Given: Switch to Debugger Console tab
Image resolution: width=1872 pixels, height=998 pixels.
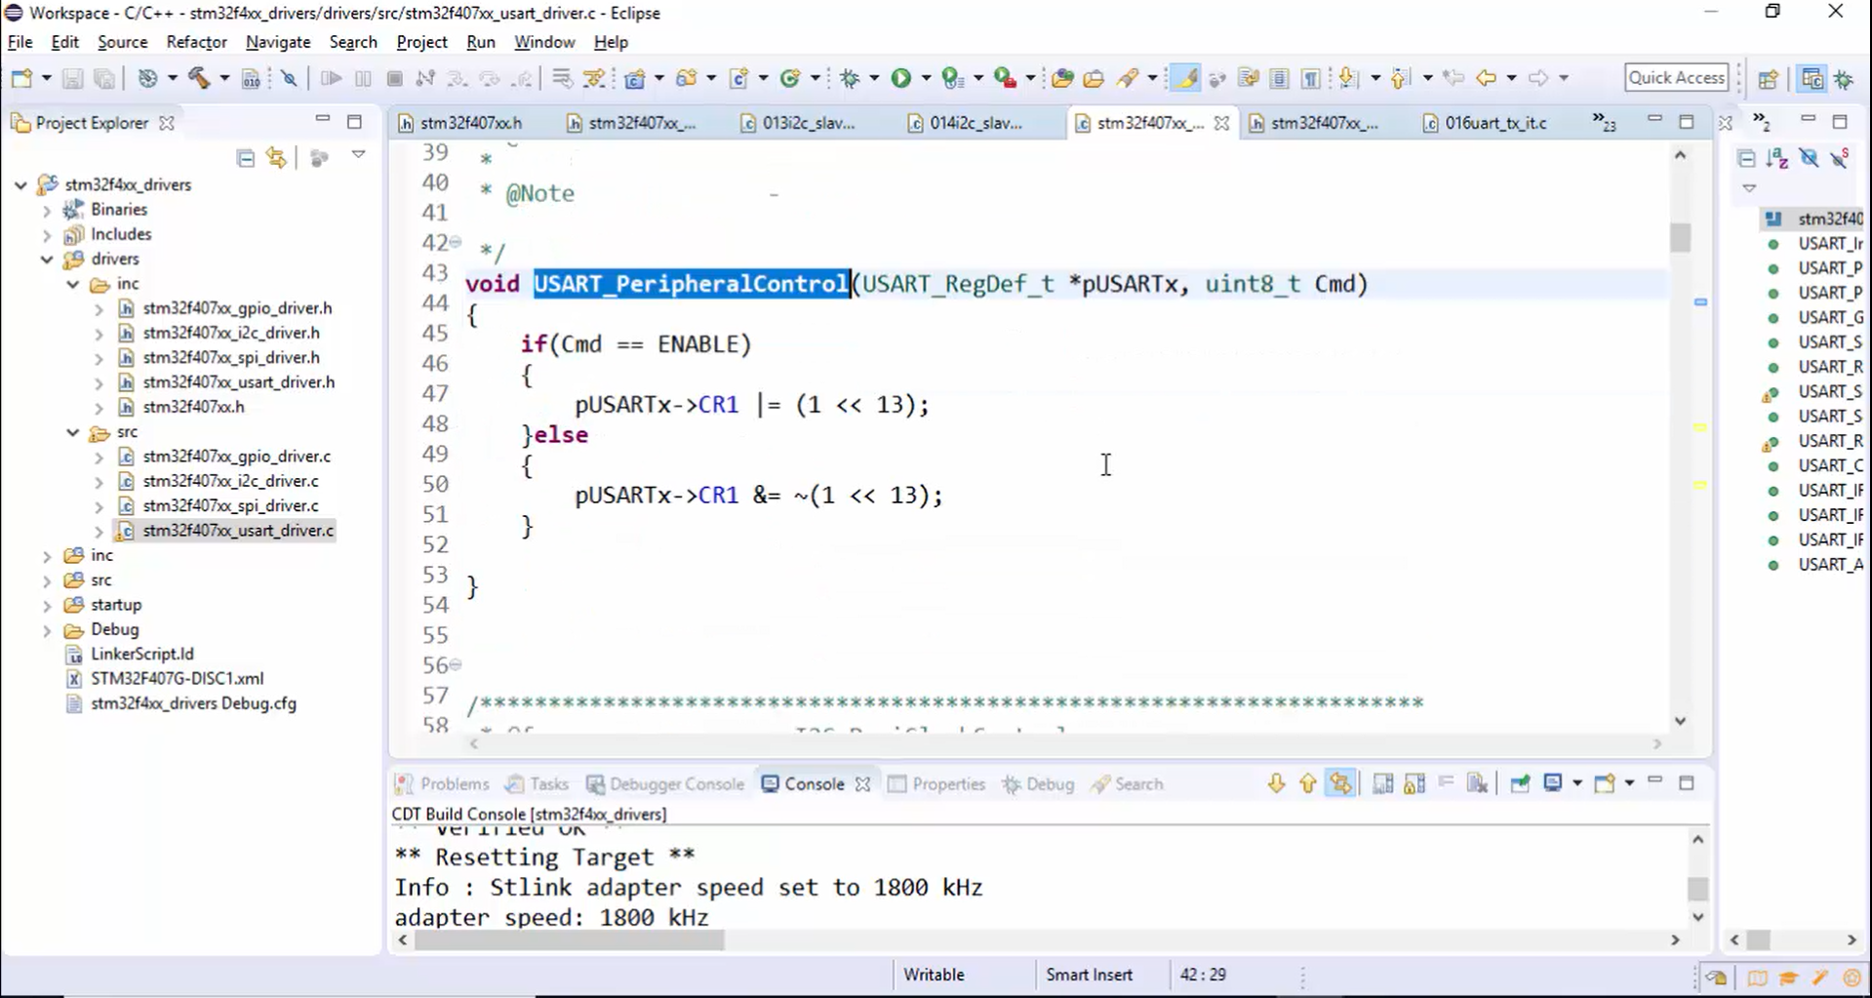Looking at the screenshot, I should point(665,783).
